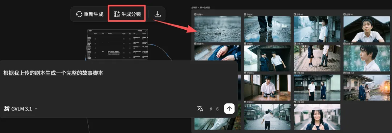The image size is (392, 133).
Task: Select storyboard 分镜 #7 two students in shelter
Action: click(267, 58)
